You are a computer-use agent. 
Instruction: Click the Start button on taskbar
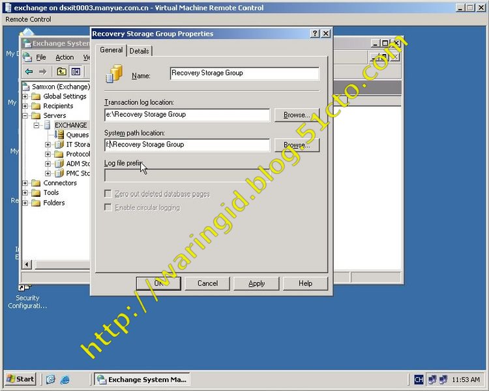tap(20, 379)
